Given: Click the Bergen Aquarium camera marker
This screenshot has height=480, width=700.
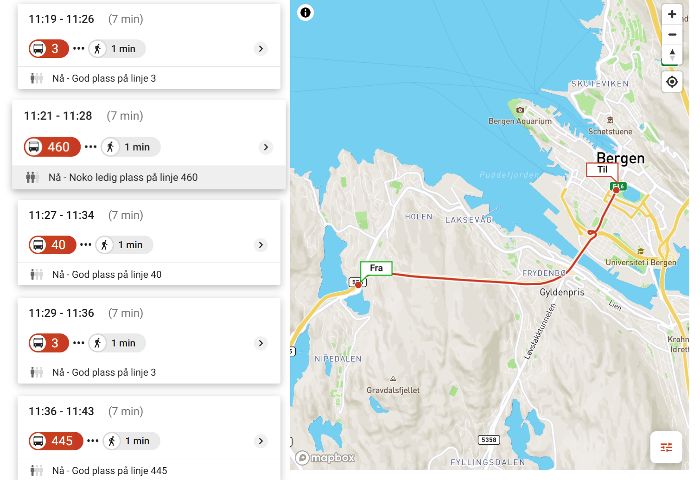Looking at the screenshot, I should [520, 110].
